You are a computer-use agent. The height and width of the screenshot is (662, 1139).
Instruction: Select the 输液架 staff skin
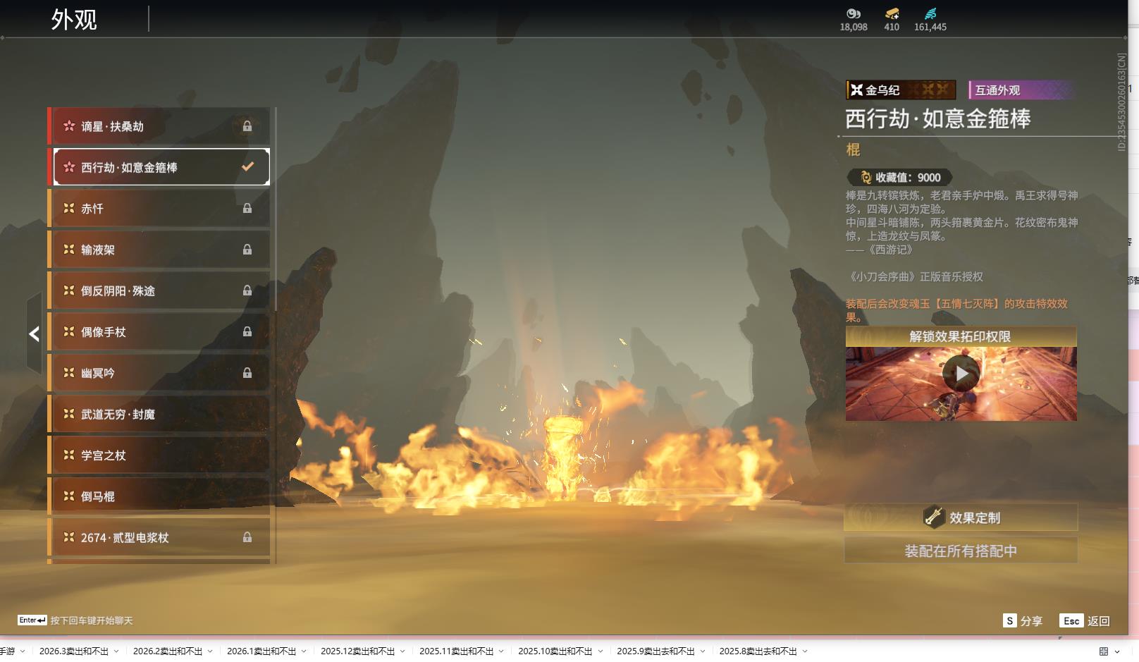pyautogui.click(x=159, y=250)
